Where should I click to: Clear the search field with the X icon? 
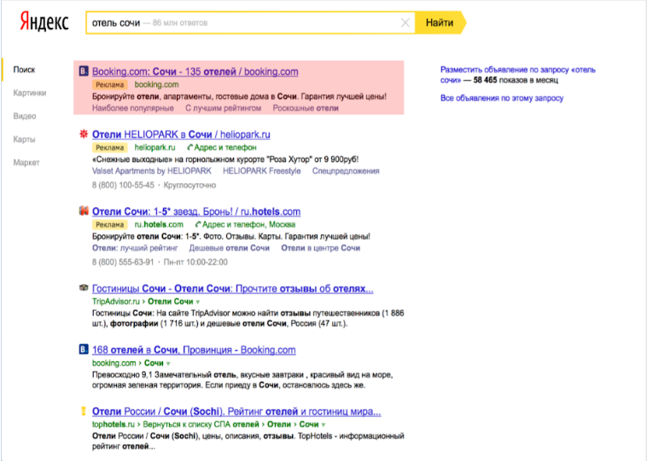pyautogui.click(x=405, y=23)
